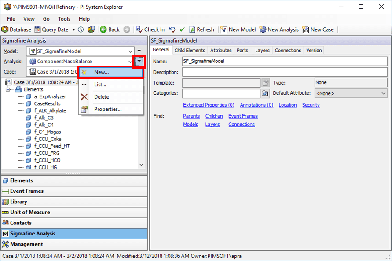
Task: Create a New Case
Action: click(x=318, y=30)
